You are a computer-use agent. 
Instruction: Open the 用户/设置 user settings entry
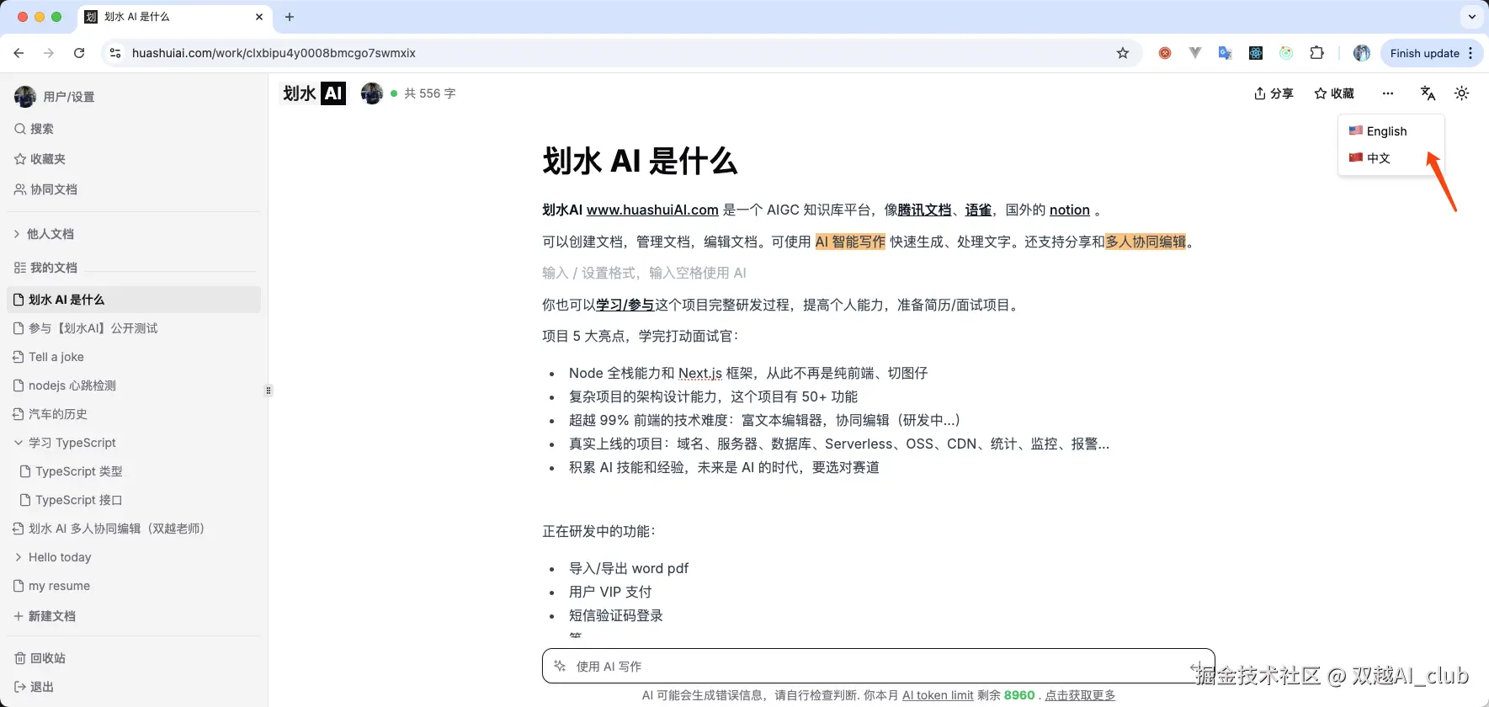(x=55, y=97)
